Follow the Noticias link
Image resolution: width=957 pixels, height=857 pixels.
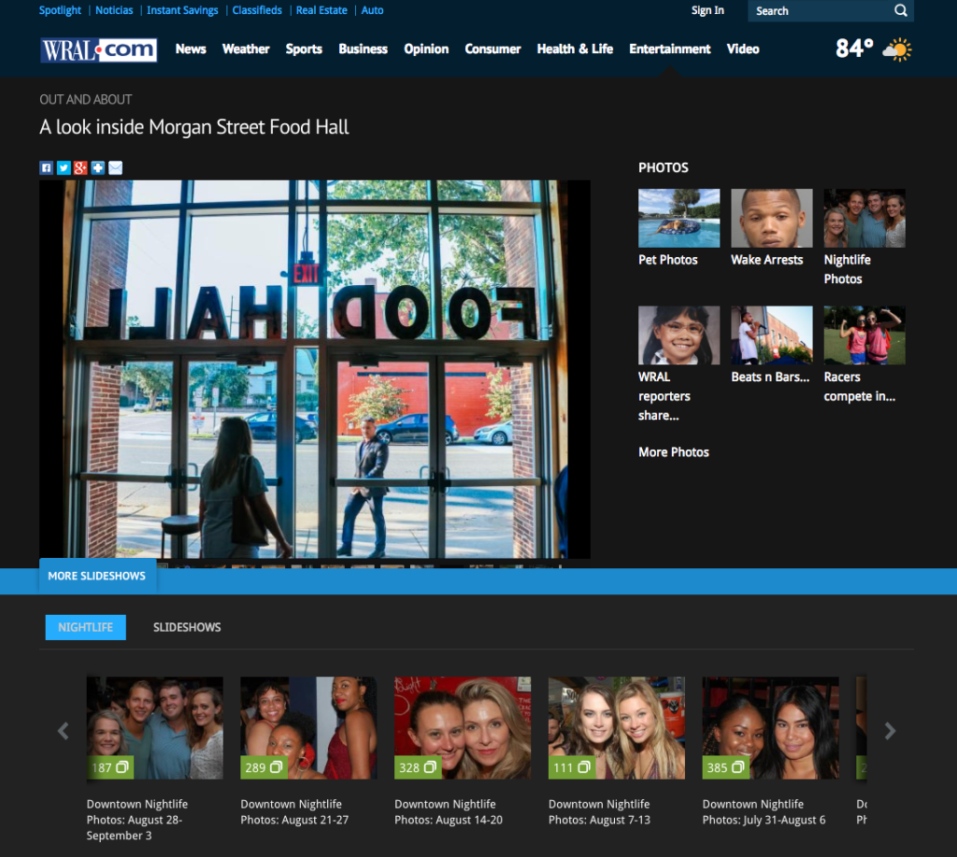pyautogui.click(x=114, y=10)
